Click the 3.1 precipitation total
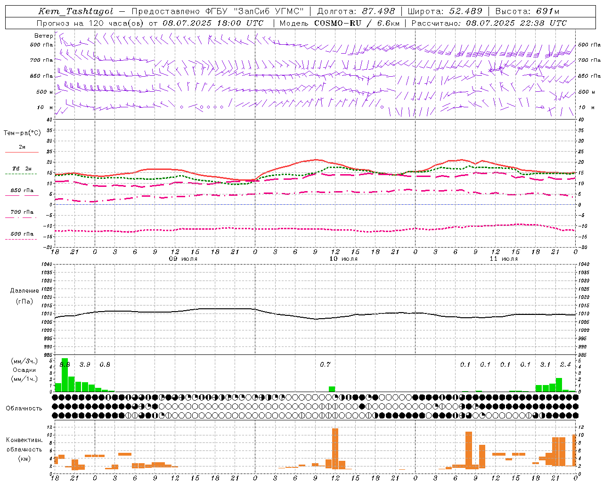The width and height of the screenshot is (603, 482). [545, 364]
